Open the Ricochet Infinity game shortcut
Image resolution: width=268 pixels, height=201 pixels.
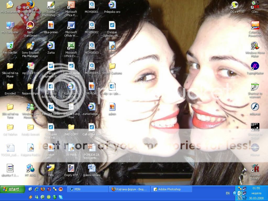255,169
